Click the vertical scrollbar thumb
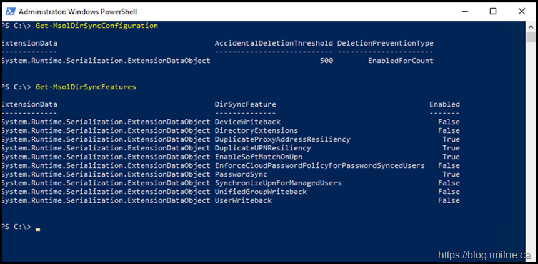The height and width of the screenshot is (264, 538). [x=531, y=37]
